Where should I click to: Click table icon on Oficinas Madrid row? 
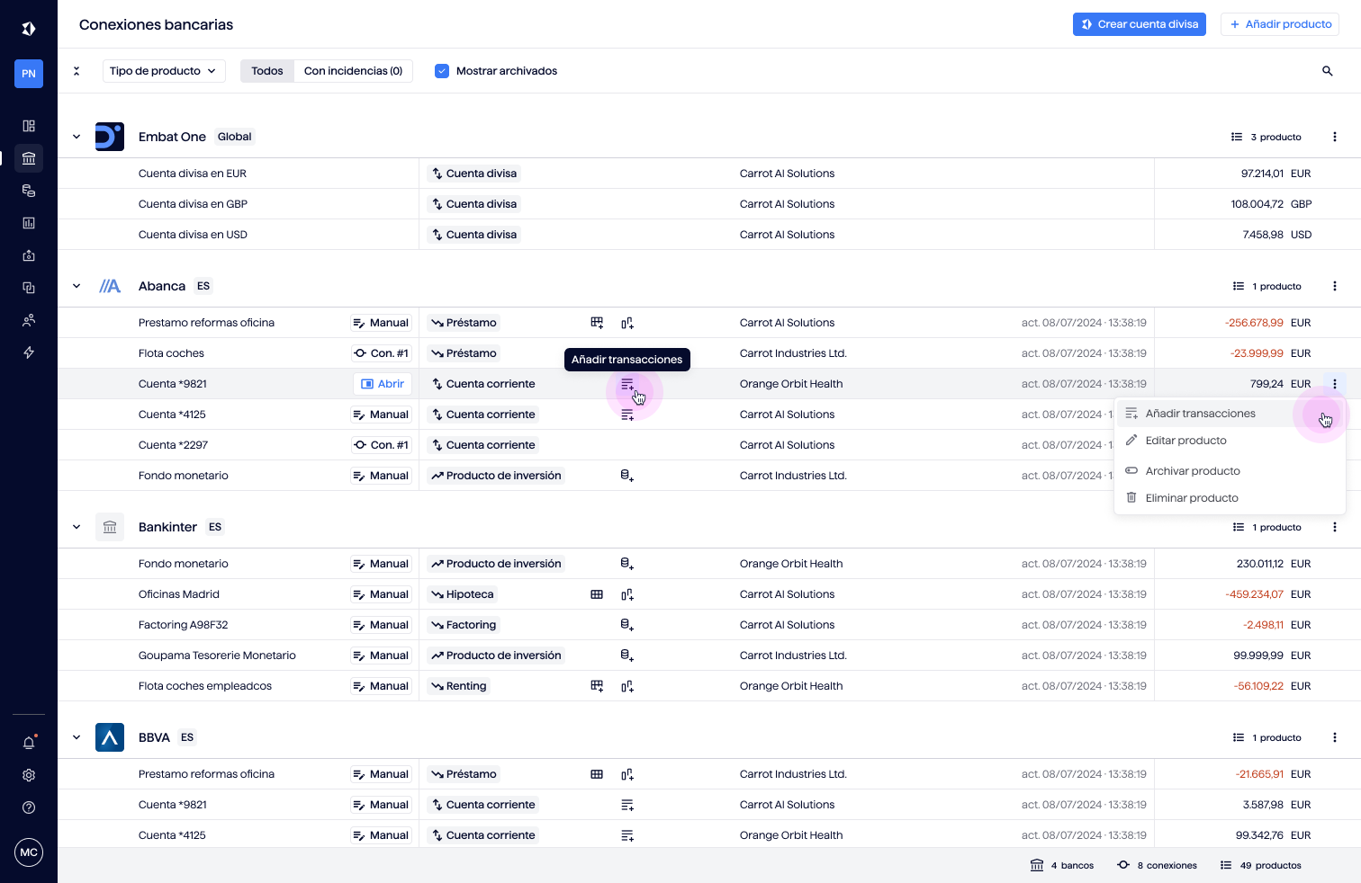[597, 594]
